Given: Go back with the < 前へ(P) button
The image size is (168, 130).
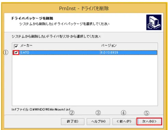Looking at the screenshot, I should tap(124, 121).
